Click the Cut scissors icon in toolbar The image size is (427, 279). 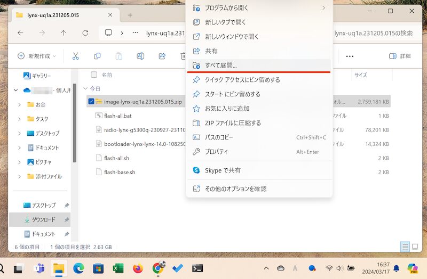pyautogui.click(x=75, y=56)
